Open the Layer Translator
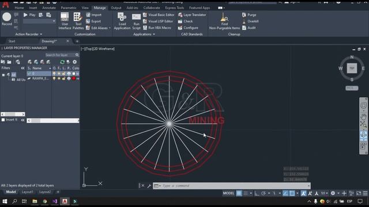The height and width of the screenshot is (207, 369). pos(192,15)
